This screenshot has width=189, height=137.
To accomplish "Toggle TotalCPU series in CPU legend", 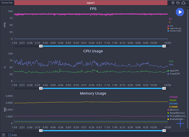I will tap(174, 74).
